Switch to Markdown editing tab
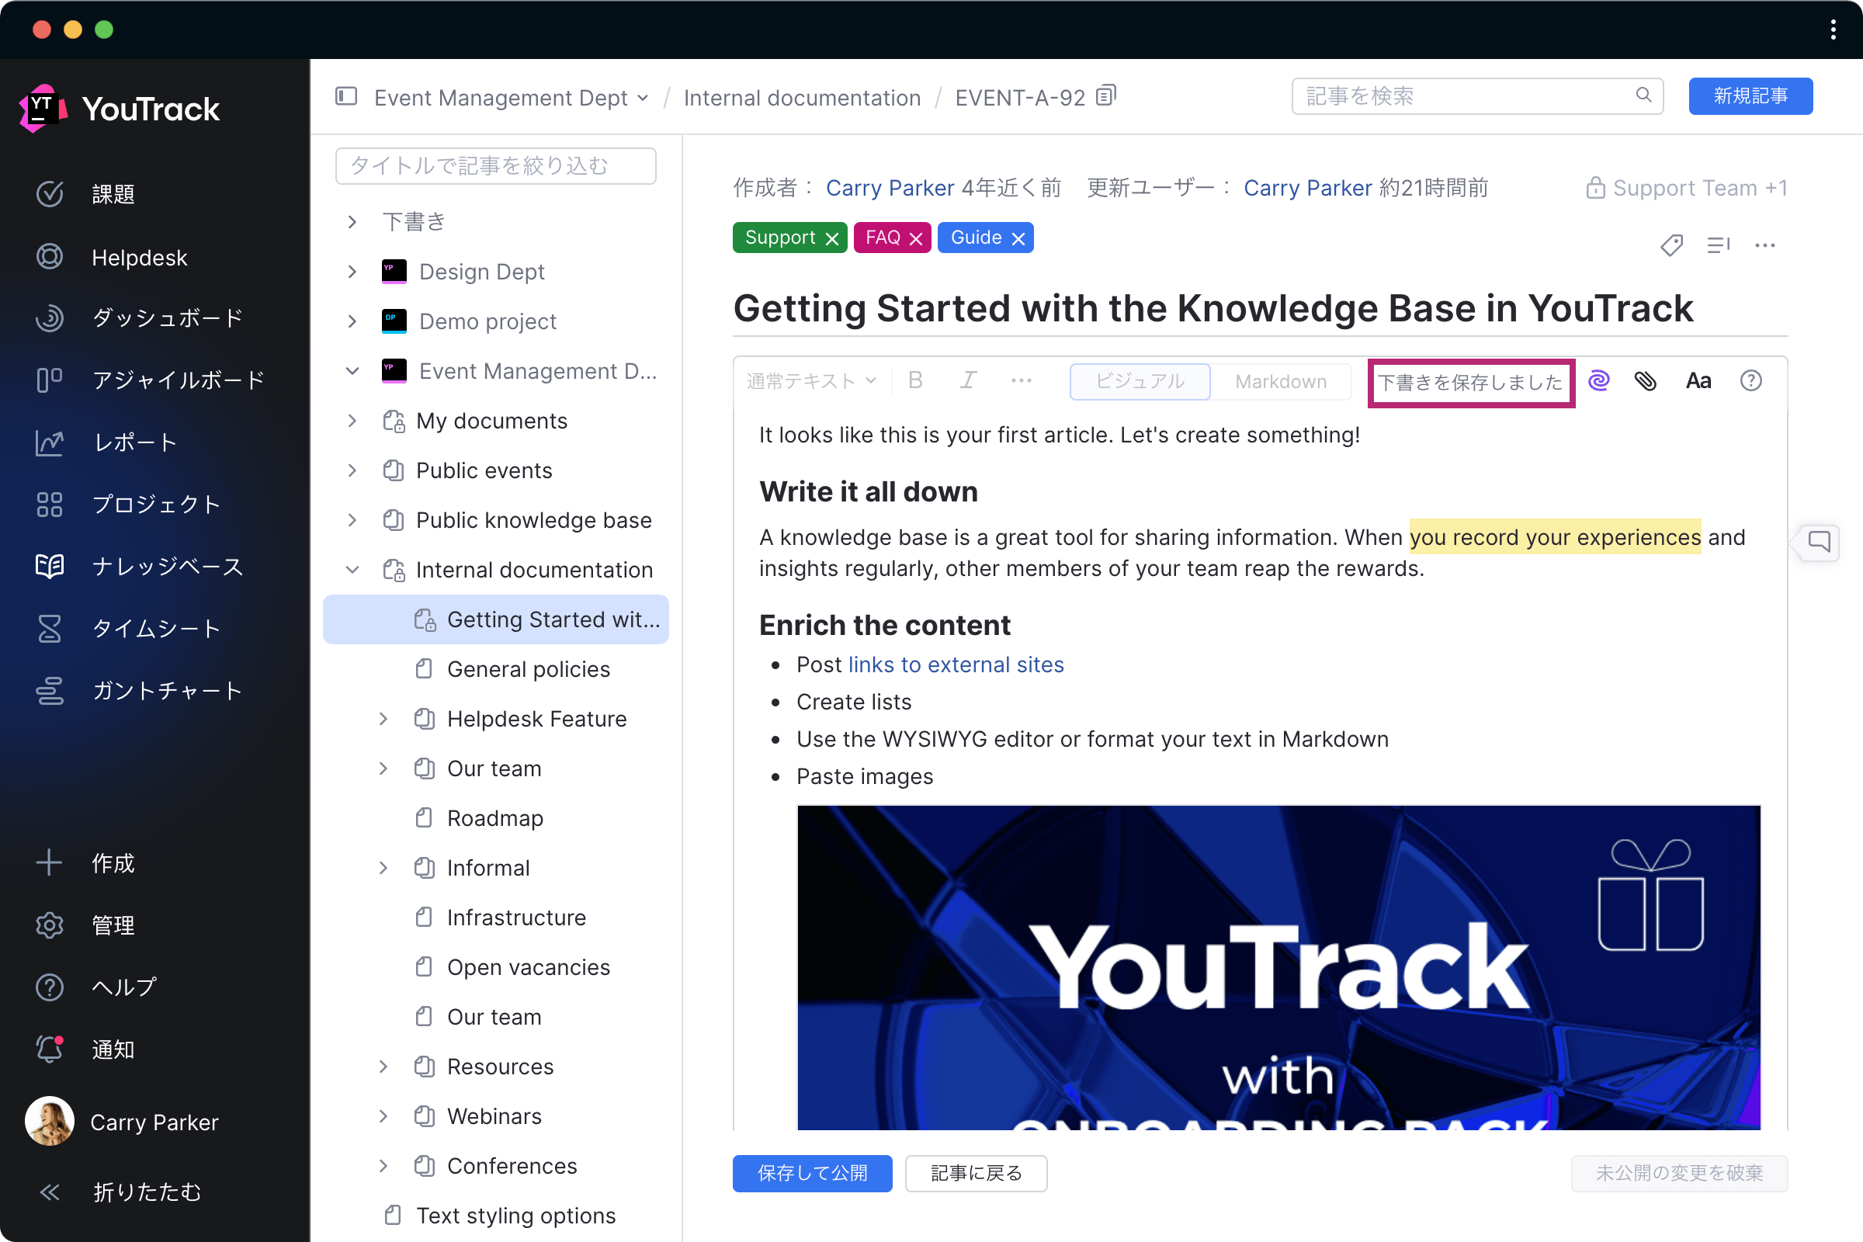The image size is (1863, 1242). pos(1277,381)
